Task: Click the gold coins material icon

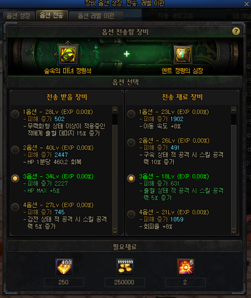Action: [125, 267]
